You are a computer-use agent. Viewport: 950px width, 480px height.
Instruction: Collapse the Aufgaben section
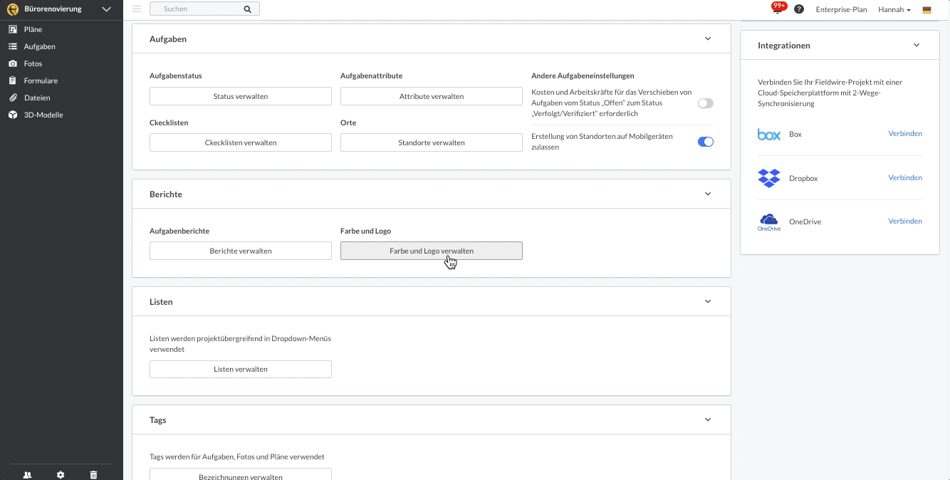pyautogui.click(x=707, y=39)
